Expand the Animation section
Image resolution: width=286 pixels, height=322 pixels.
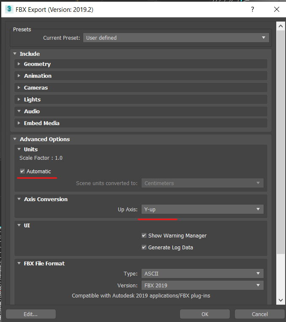(38, 76)
